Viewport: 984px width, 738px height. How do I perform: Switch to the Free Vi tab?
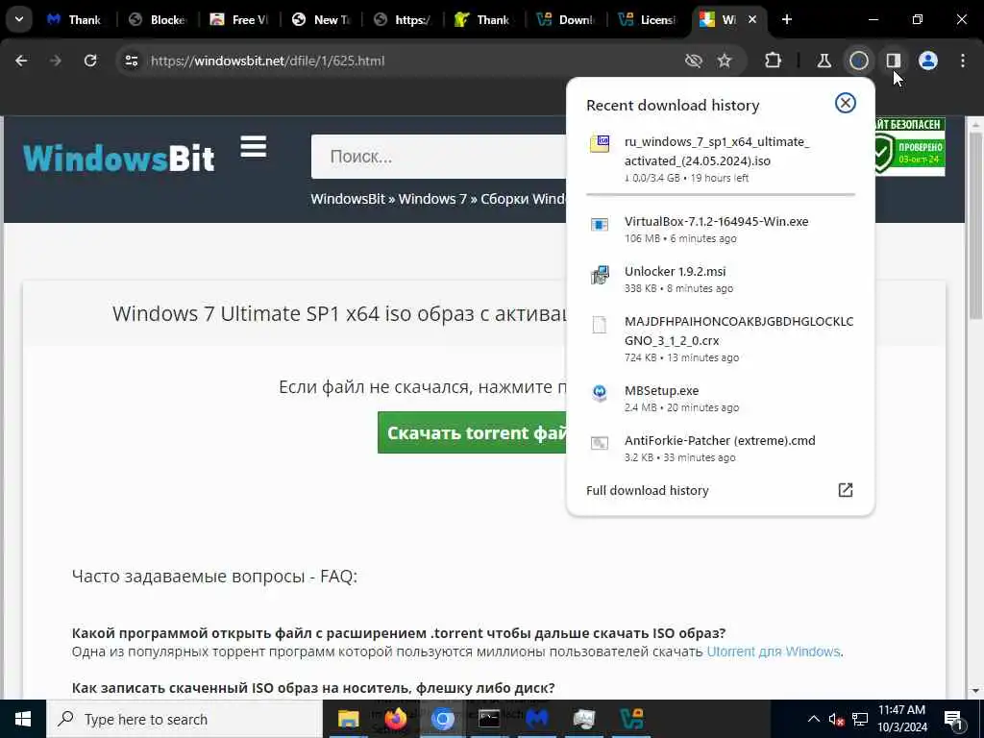(x=239, y=19)
